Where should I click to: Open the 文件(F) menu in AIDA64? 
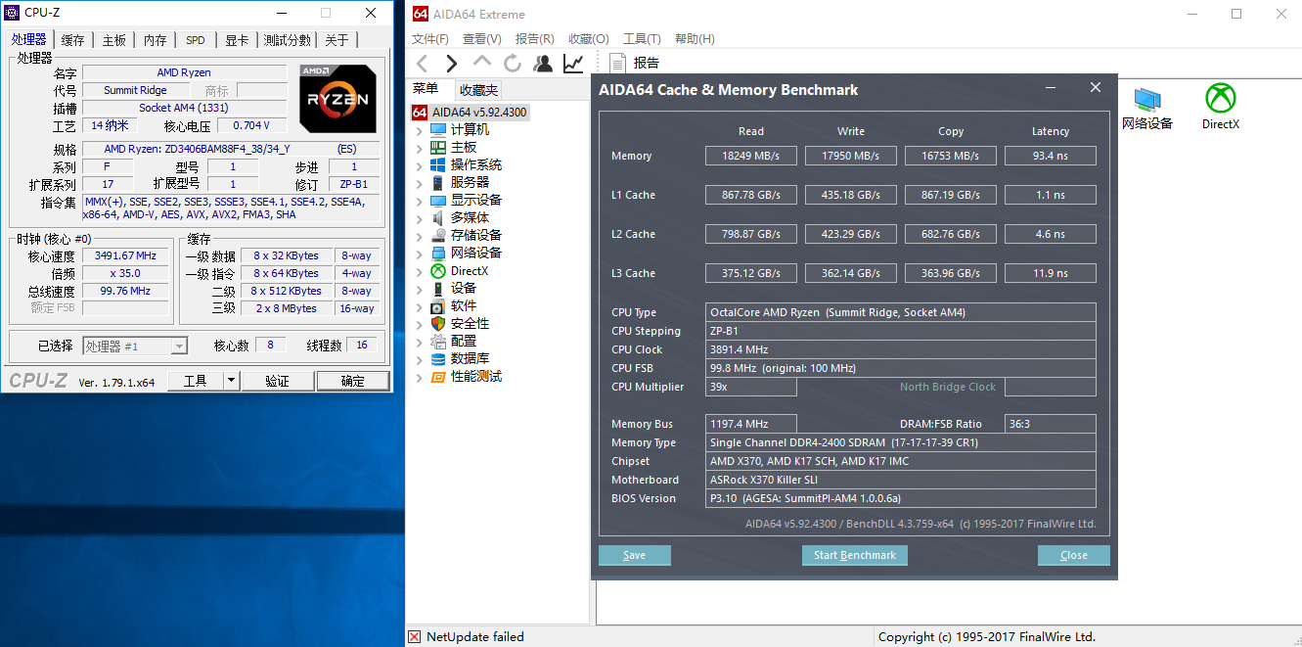click(x=430, y=39)
